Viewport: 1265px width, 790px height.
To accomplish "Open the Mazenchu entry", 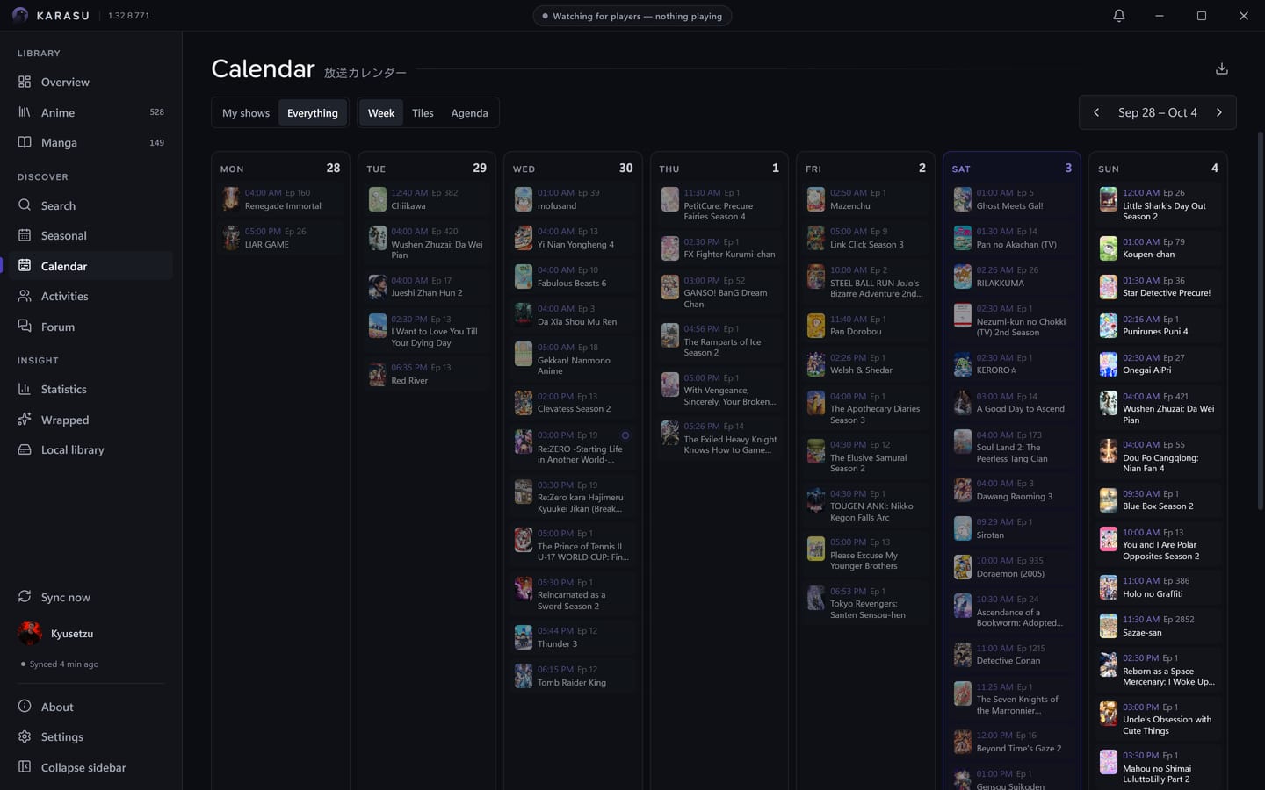I will pos(865,199).
